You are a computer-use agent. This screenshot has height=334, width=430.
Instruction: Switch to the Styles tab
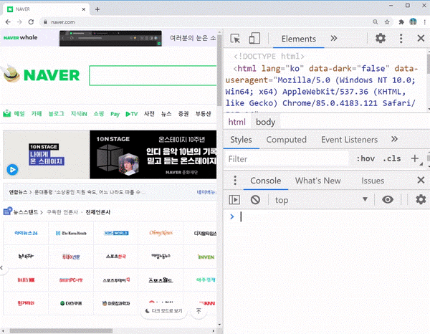241,140
